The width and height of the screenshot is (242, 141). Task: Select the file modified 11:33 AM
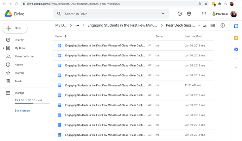(x=134, y=85)
